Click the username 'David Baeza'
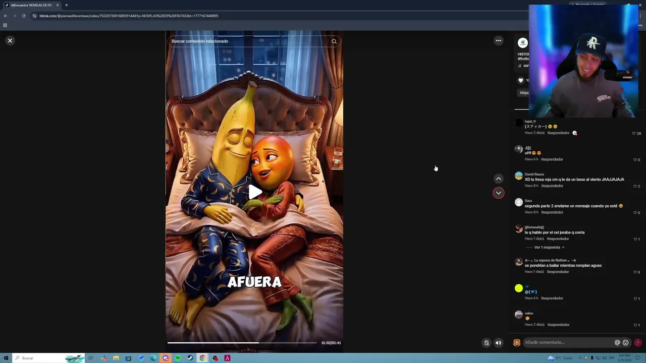This screenshot has height=363, width=646. (534, 174)
